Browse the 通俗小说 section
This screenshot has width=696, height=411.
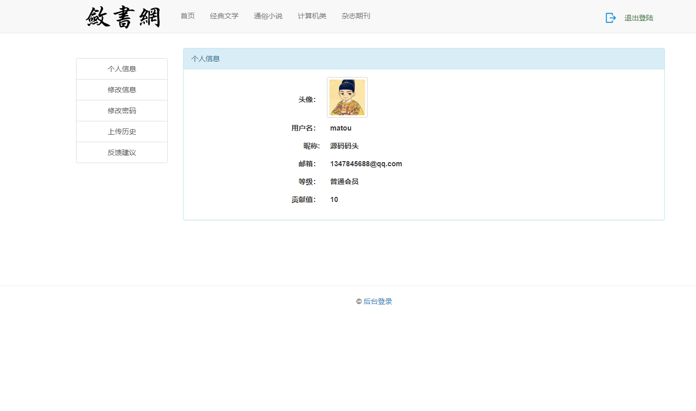268,16
